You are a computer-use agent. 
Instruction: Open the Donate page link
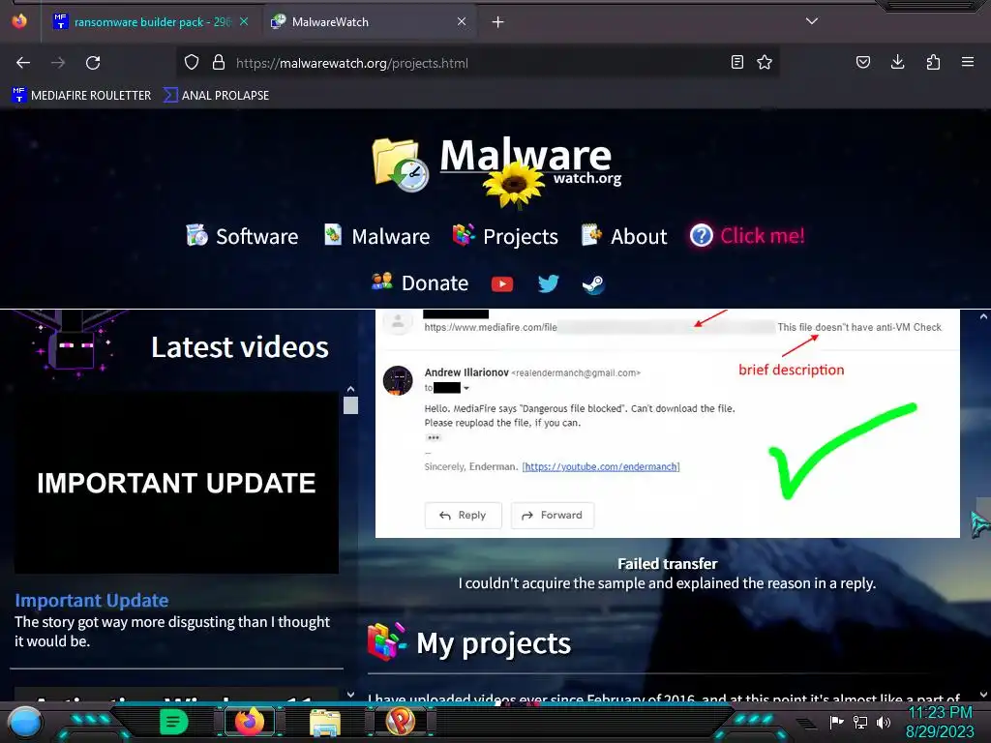(420, 283)
